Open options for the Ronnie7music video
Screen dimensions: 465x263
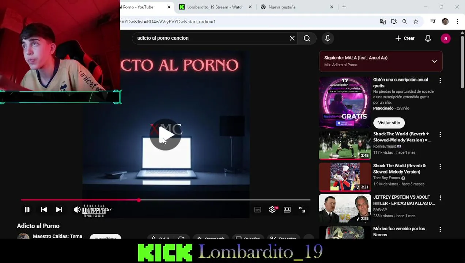[x=440, y=135]
